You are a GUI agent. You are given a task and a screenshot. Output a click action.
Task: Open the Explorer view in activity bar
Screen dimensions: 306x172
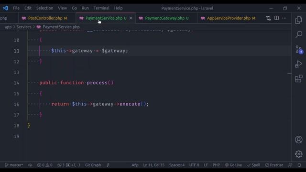tap(298, 20)
